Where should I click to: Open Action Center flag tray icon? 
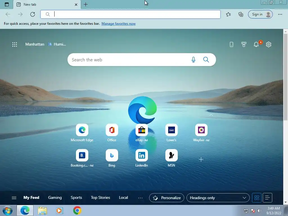click(x=253, y=211)
